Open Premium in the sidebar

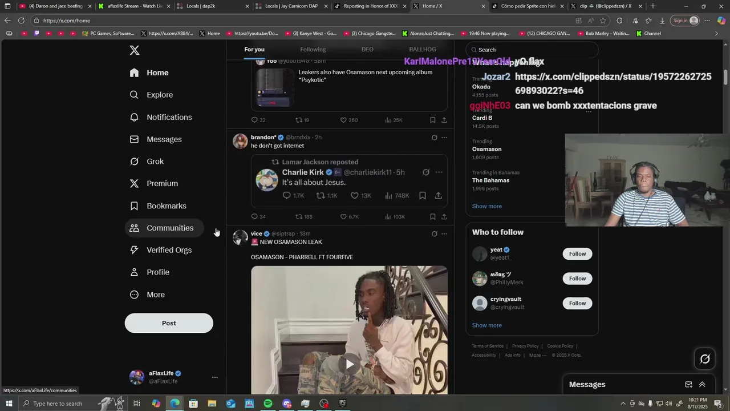pyautogui.click(x=154, y=183)
